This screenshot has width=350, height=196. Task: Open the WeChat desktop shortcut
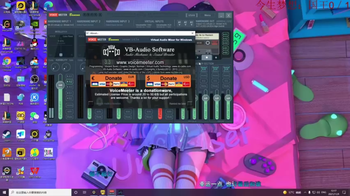35,117
